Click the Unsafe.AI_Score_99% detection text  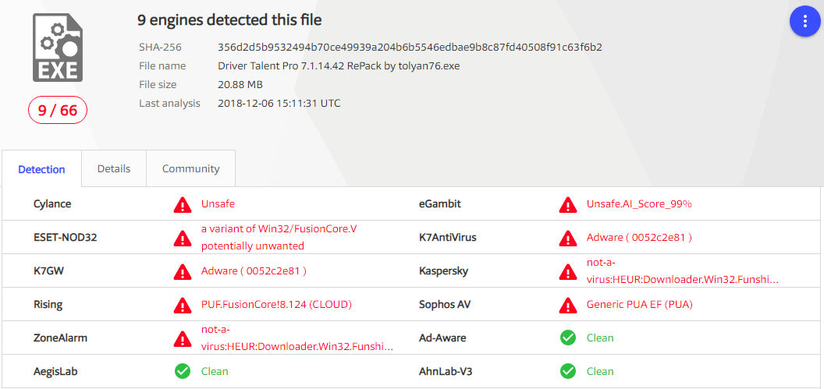(x=639, y=204)
